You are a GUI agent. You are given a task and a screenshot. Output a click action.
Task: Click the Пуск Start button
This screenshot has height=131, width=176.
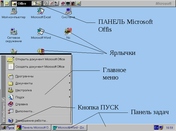coord(8,128)
